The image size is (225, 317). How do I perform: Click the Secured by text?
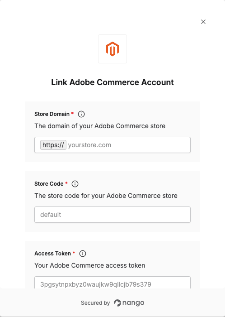(95, 303)
